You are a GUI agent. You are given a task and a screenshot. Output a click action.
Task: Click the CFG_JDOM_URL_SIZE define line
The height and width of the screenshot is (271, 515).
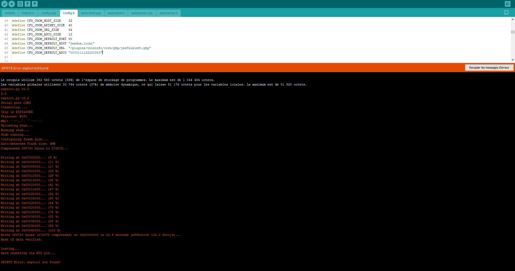(42, 30)
